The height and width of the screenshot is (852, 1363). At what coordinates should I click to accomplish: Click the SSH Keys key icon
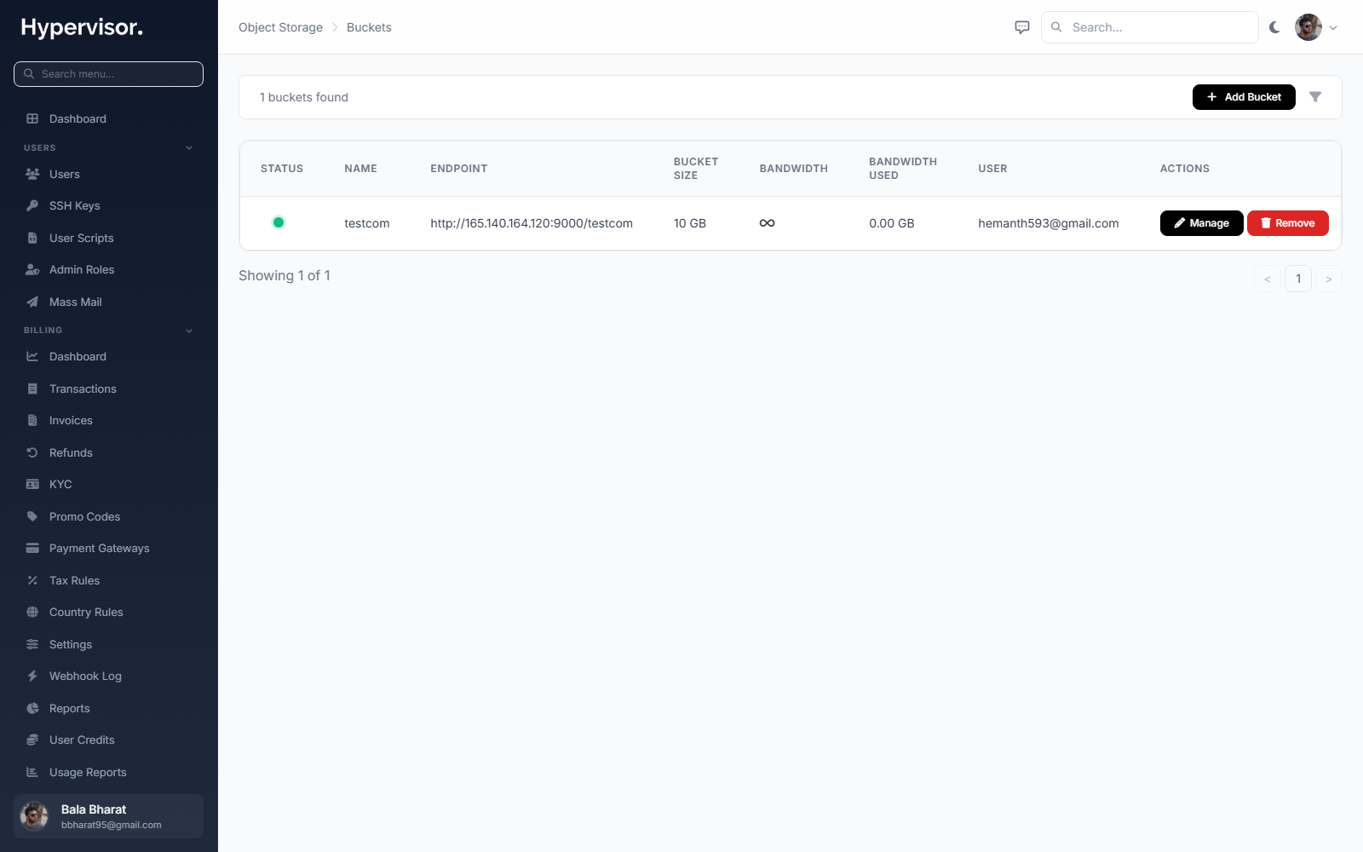tap(32, 205)
